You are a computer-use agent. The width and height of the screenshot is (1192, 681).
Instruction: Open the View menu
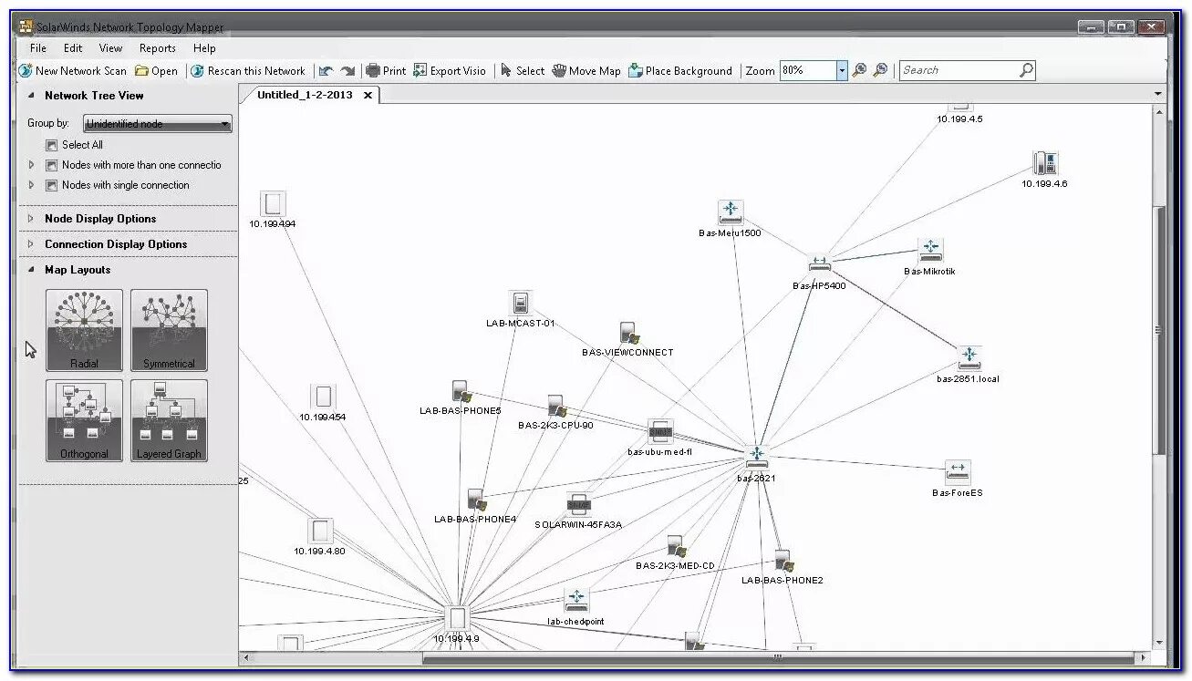[110, 48]
